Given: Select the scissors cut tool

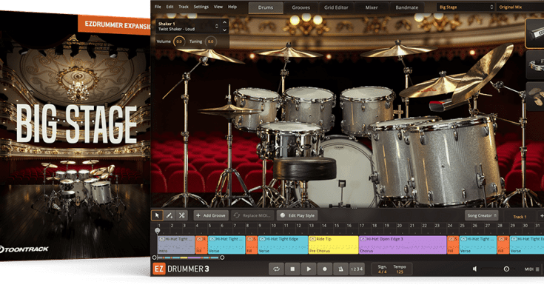Looking at the screenshot, I should pos(182,215).
